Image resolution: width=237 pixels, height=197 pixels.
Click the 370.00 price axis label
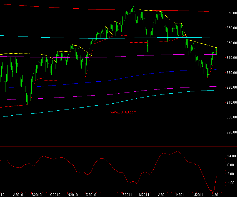tap(231, 13)
